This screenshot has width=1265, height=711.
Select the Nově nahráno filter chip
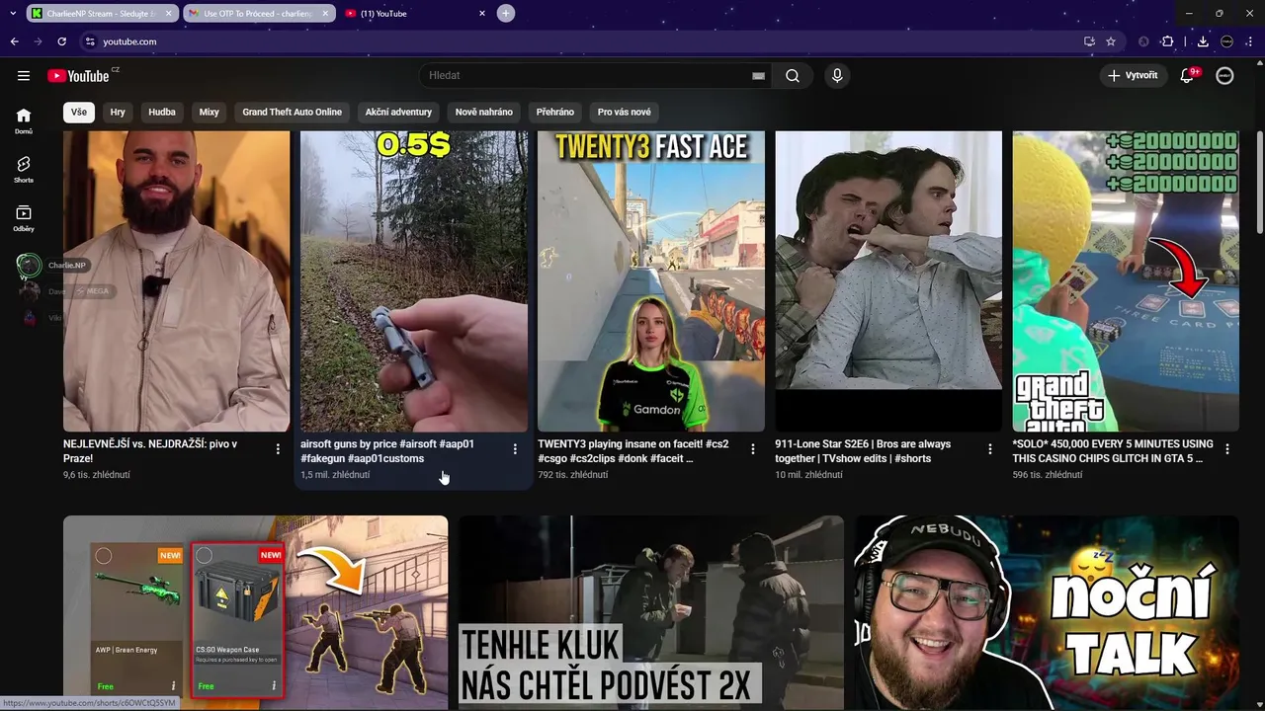[x=483, y=113]
